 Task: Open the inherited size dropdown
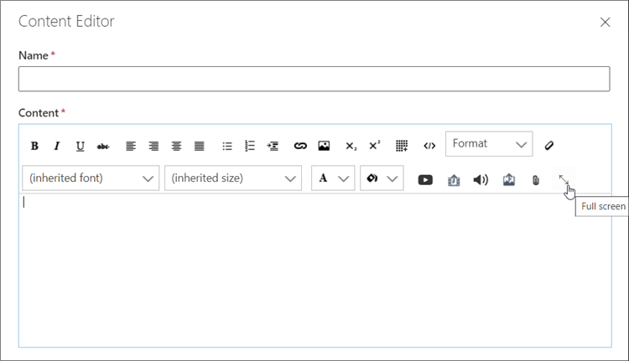pos(232,178)
